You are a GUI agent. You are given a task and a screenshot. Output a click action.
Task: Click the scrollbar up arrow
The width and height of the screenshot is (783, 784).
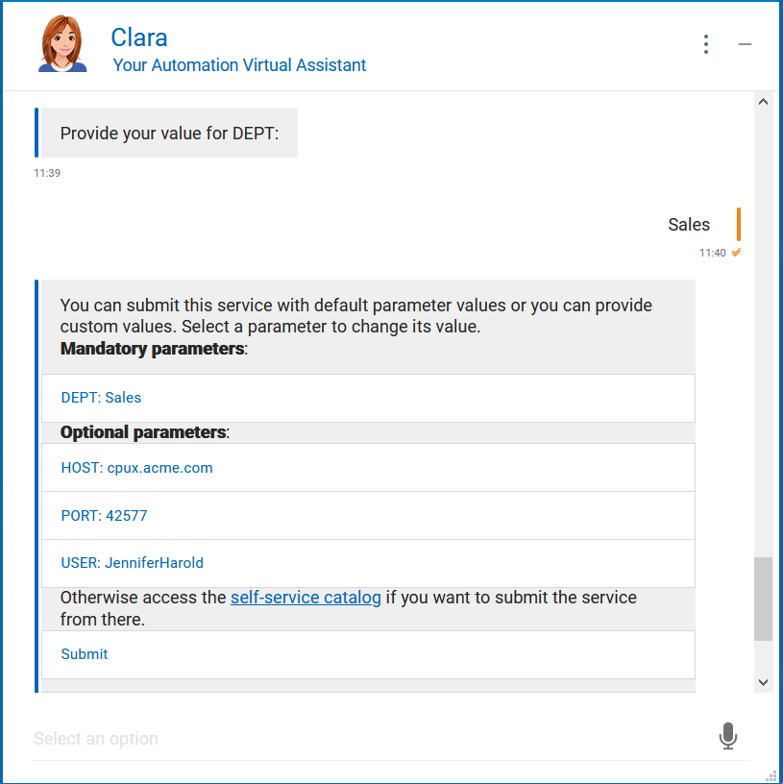[764, 102]
